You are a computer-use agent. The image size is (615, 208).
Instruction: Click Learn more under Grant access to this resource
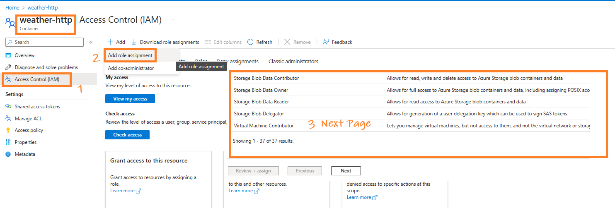pos(122,191)
